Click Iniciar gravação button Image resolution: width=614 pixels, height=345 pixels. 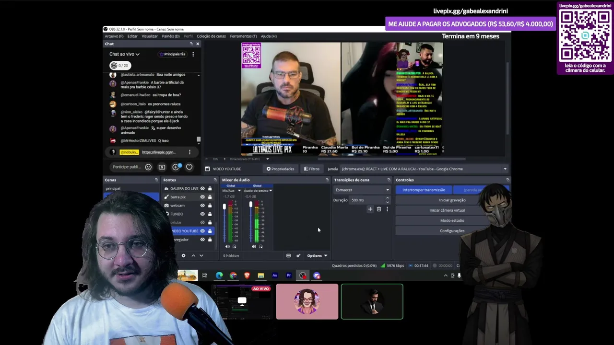[x=452, y=200]
